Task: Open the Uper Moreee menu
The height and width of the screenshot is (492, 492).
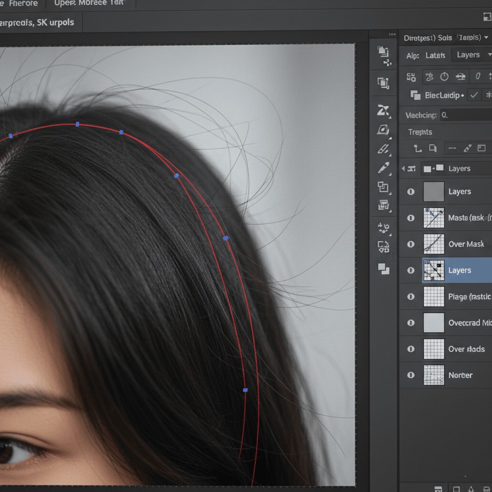Action: [x=90, y=3]
